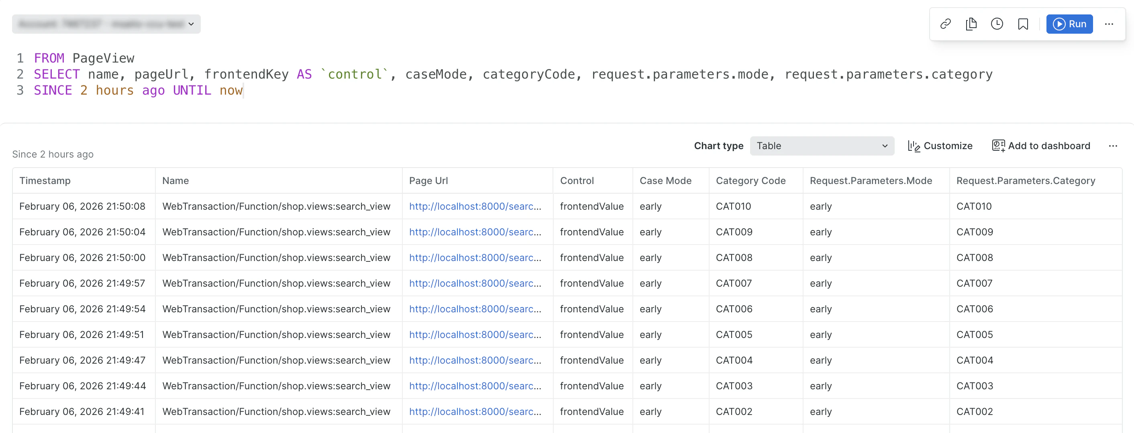This screenshot has width=1134, height=433.
Task: Sort by the Timestamp column header
Action: tap(45, 181)
